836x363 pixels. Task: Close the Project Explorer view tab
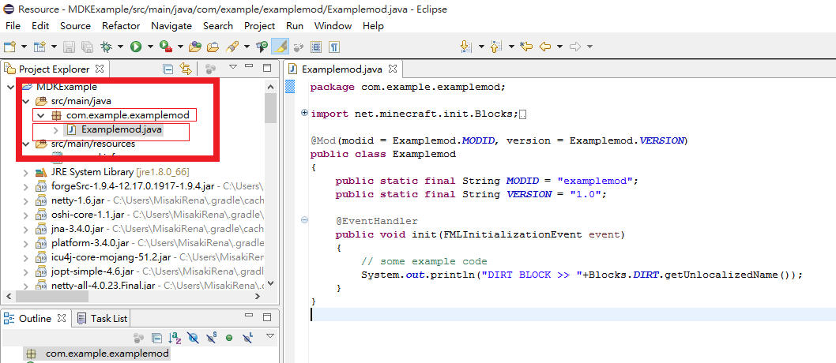pos(100,69)
